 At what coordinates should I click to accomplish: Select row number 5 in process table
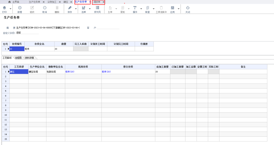(6, 91)
